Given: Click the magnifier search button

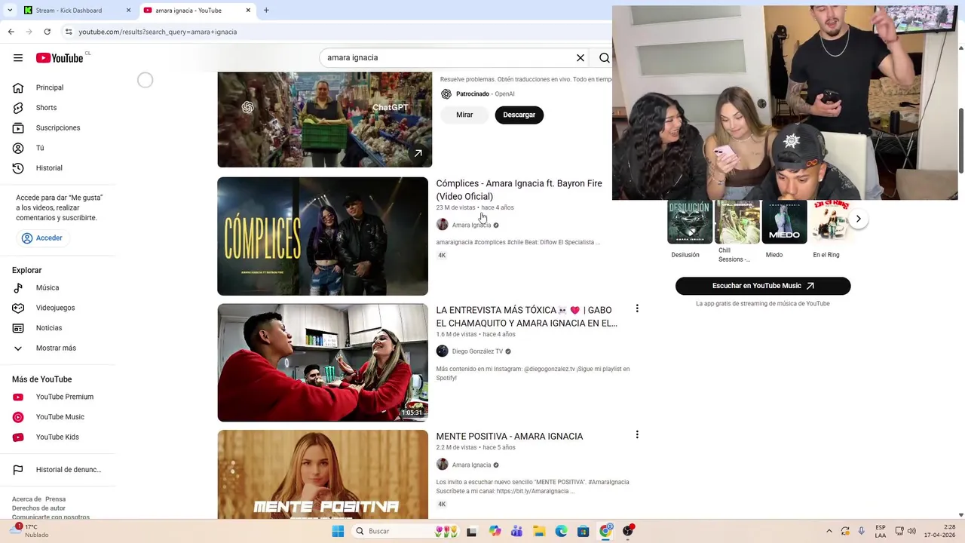Looking at the screenshot, I should click(604, 58).
